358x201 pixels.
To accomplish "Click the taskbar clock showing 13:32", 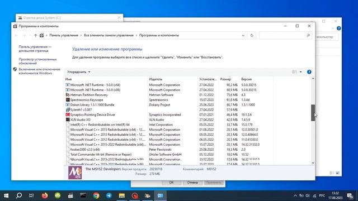I will coord(336,195).
